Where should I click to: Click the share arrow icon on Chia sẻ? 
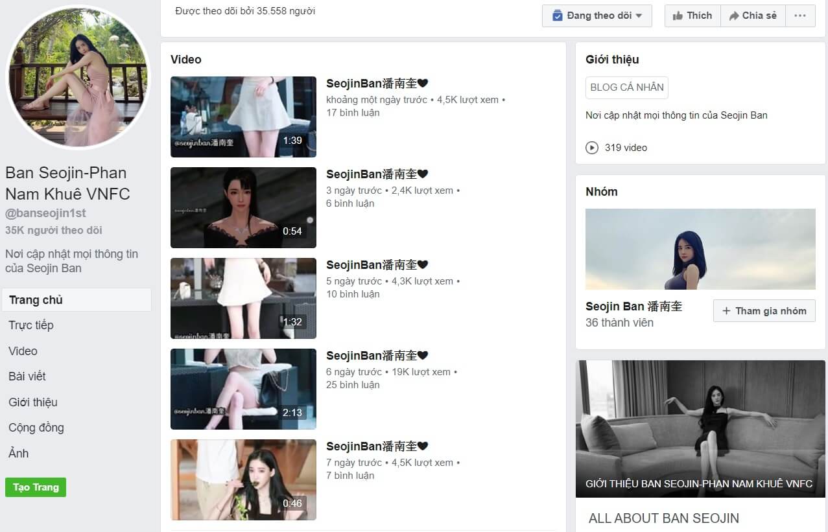click(735, 16)
